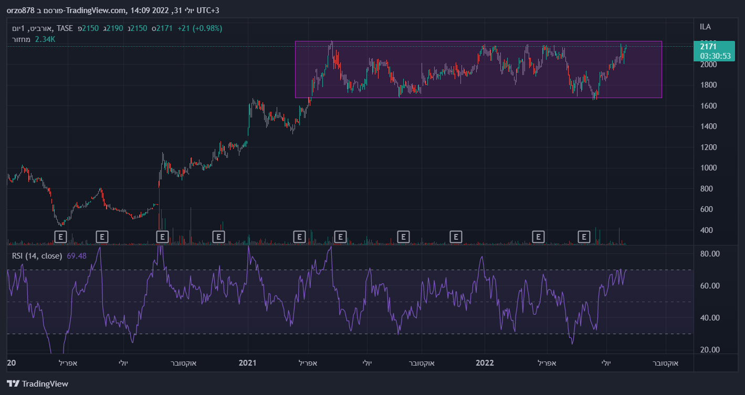Click the third earnings E marker from left
The width and height of the screenshot is (745, 395).
click(x=163, y=237)
